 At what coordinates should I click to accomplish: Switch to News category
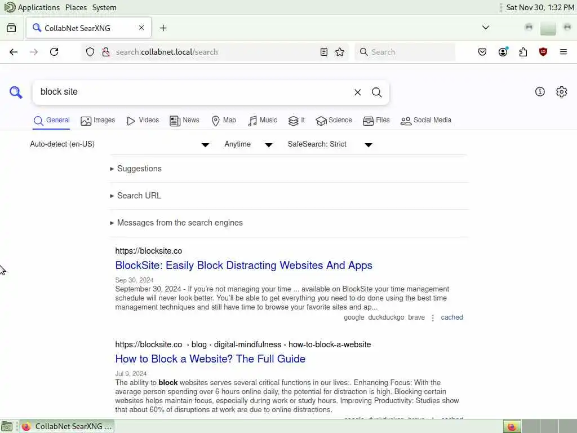[x=184, y=121]
